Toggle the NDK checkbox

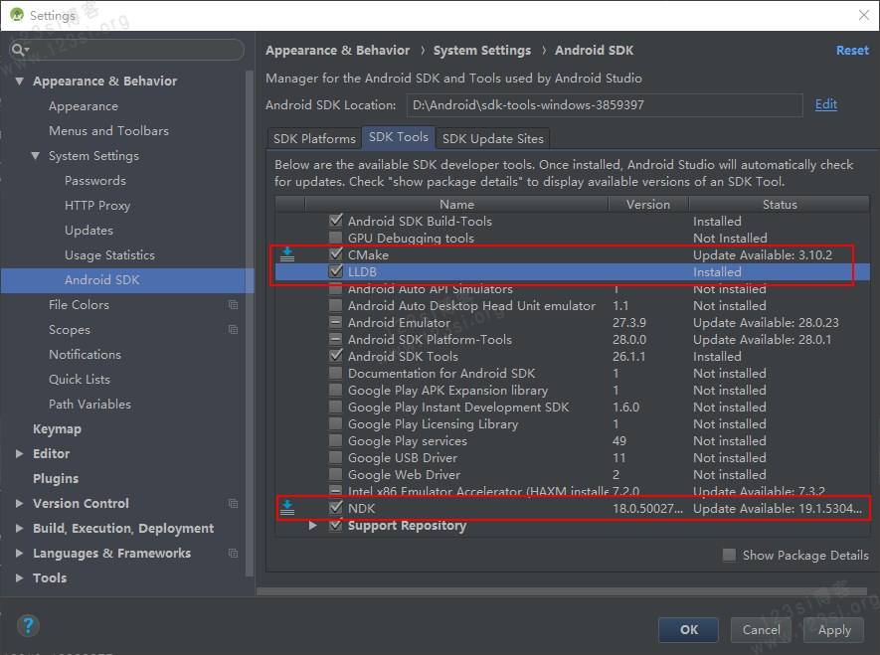click(x=336, y=508)
